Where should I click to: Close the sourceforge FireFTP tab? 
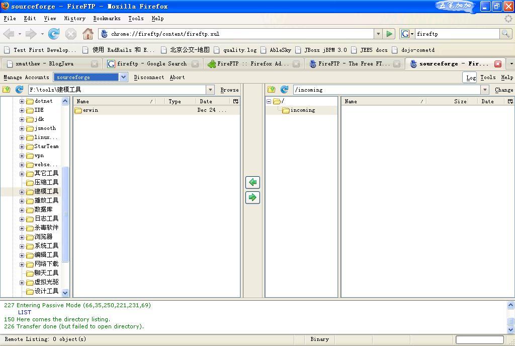(498, 64)
